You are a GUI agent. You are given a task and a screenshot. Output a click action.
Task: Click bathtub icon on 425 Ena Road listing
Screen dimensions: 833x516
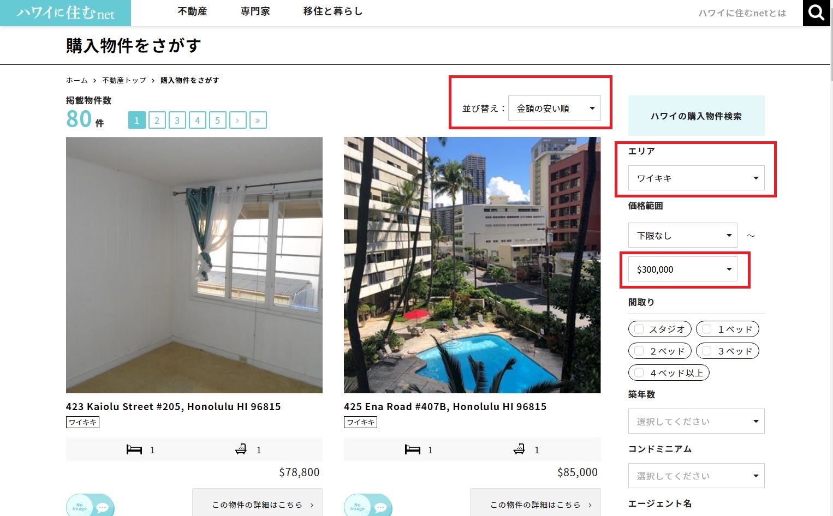[x=519, y=449]
